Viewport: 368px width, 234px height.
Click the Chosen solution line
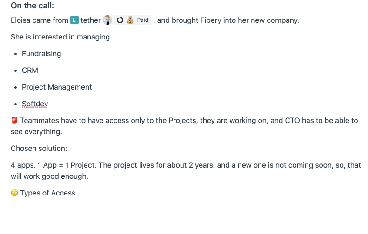pos(39,149)
